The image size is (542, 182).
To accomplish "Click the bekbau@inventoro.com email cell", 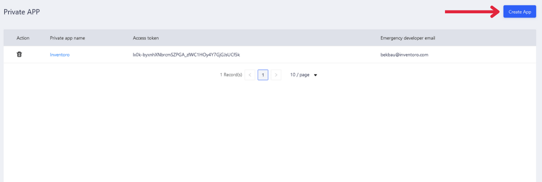I will (x=404, y=55).
